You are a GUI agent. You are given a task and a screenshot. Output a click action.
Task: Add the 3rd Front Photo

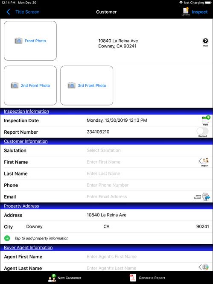(x=87, y=85)
